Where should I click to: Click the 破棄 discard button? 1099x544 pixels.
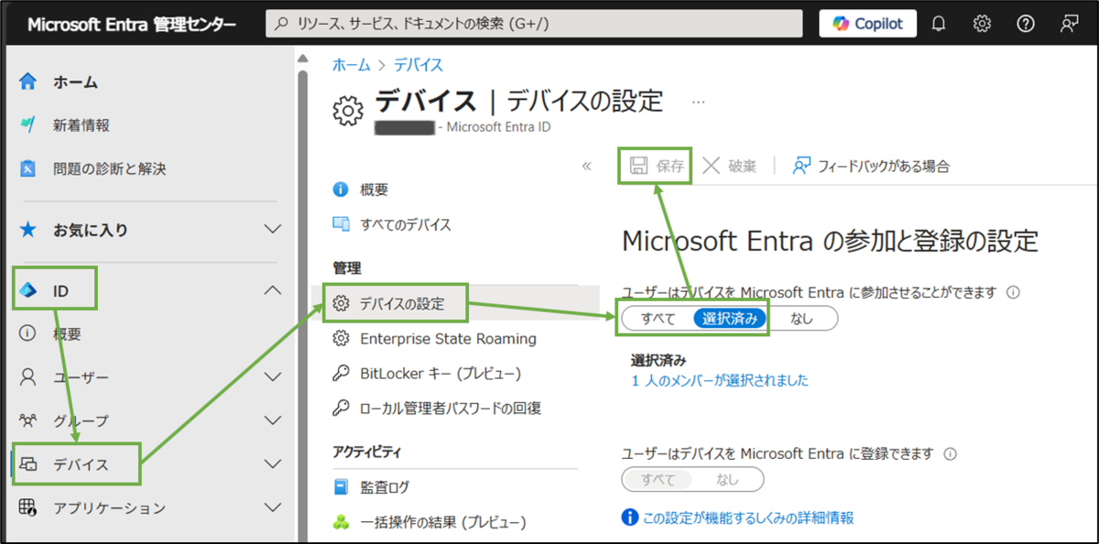coord(730,166)
